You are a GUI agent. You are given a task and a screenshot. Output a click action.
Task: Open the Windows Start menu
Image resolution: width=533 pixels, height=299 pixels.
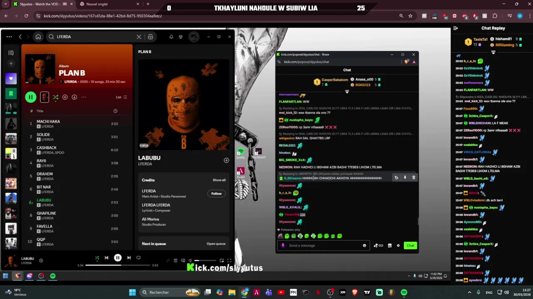tap(132, 292)
